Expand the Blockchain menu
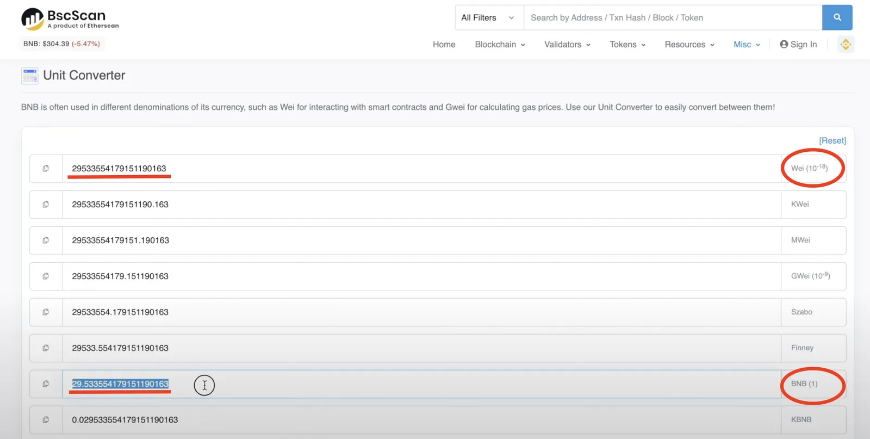Image resolution: width=870 pixels, height=439 pixels. coord(500,45)
